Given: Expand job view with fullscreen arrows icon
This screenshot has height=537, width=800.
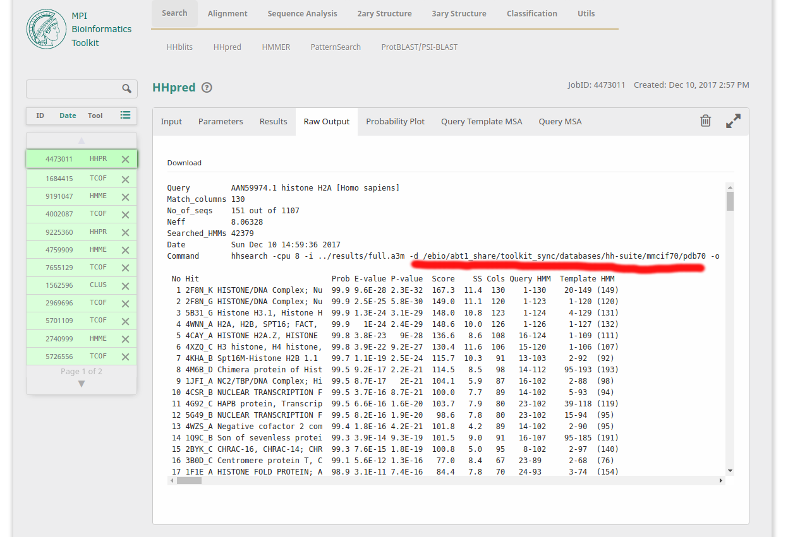Looking at the screenshot, I should pyautogui.click(x=733, y=121).
